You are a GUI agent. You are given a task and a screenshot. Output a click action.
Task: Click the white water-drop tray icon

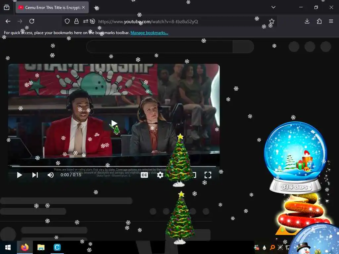pyautogui.click(x=264, y=247)
